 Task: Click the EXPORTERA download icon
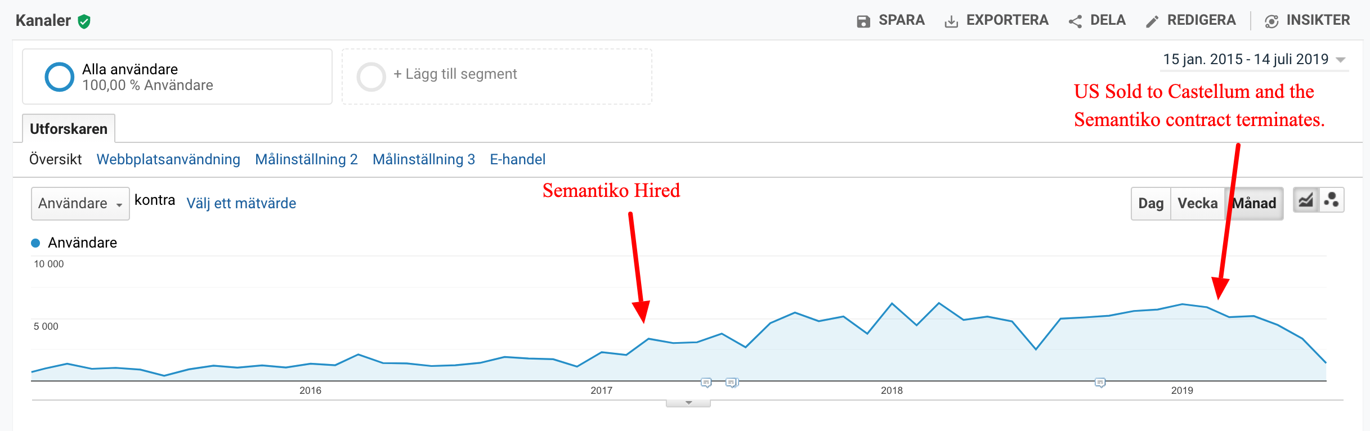point(951,21)
